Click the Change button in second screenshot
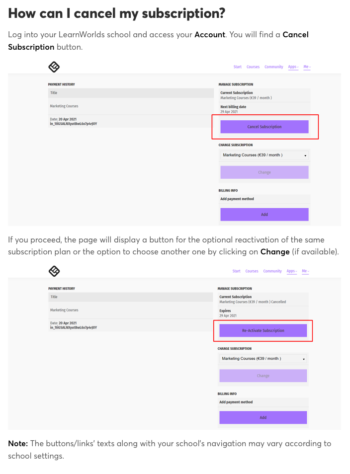This screenshot has height=474, width=350. click(x=263, y=376)
